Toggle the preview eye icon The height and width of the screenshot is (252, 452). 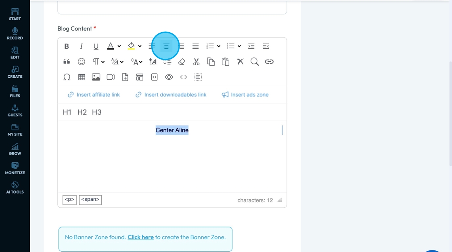click(169, 77)
